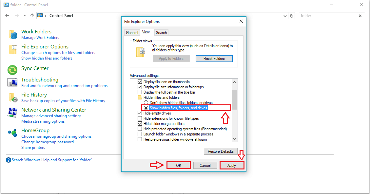This screenshot has width=370, height=194.
Task: Expand the address bar history dropdown
Action: (285, 16)
